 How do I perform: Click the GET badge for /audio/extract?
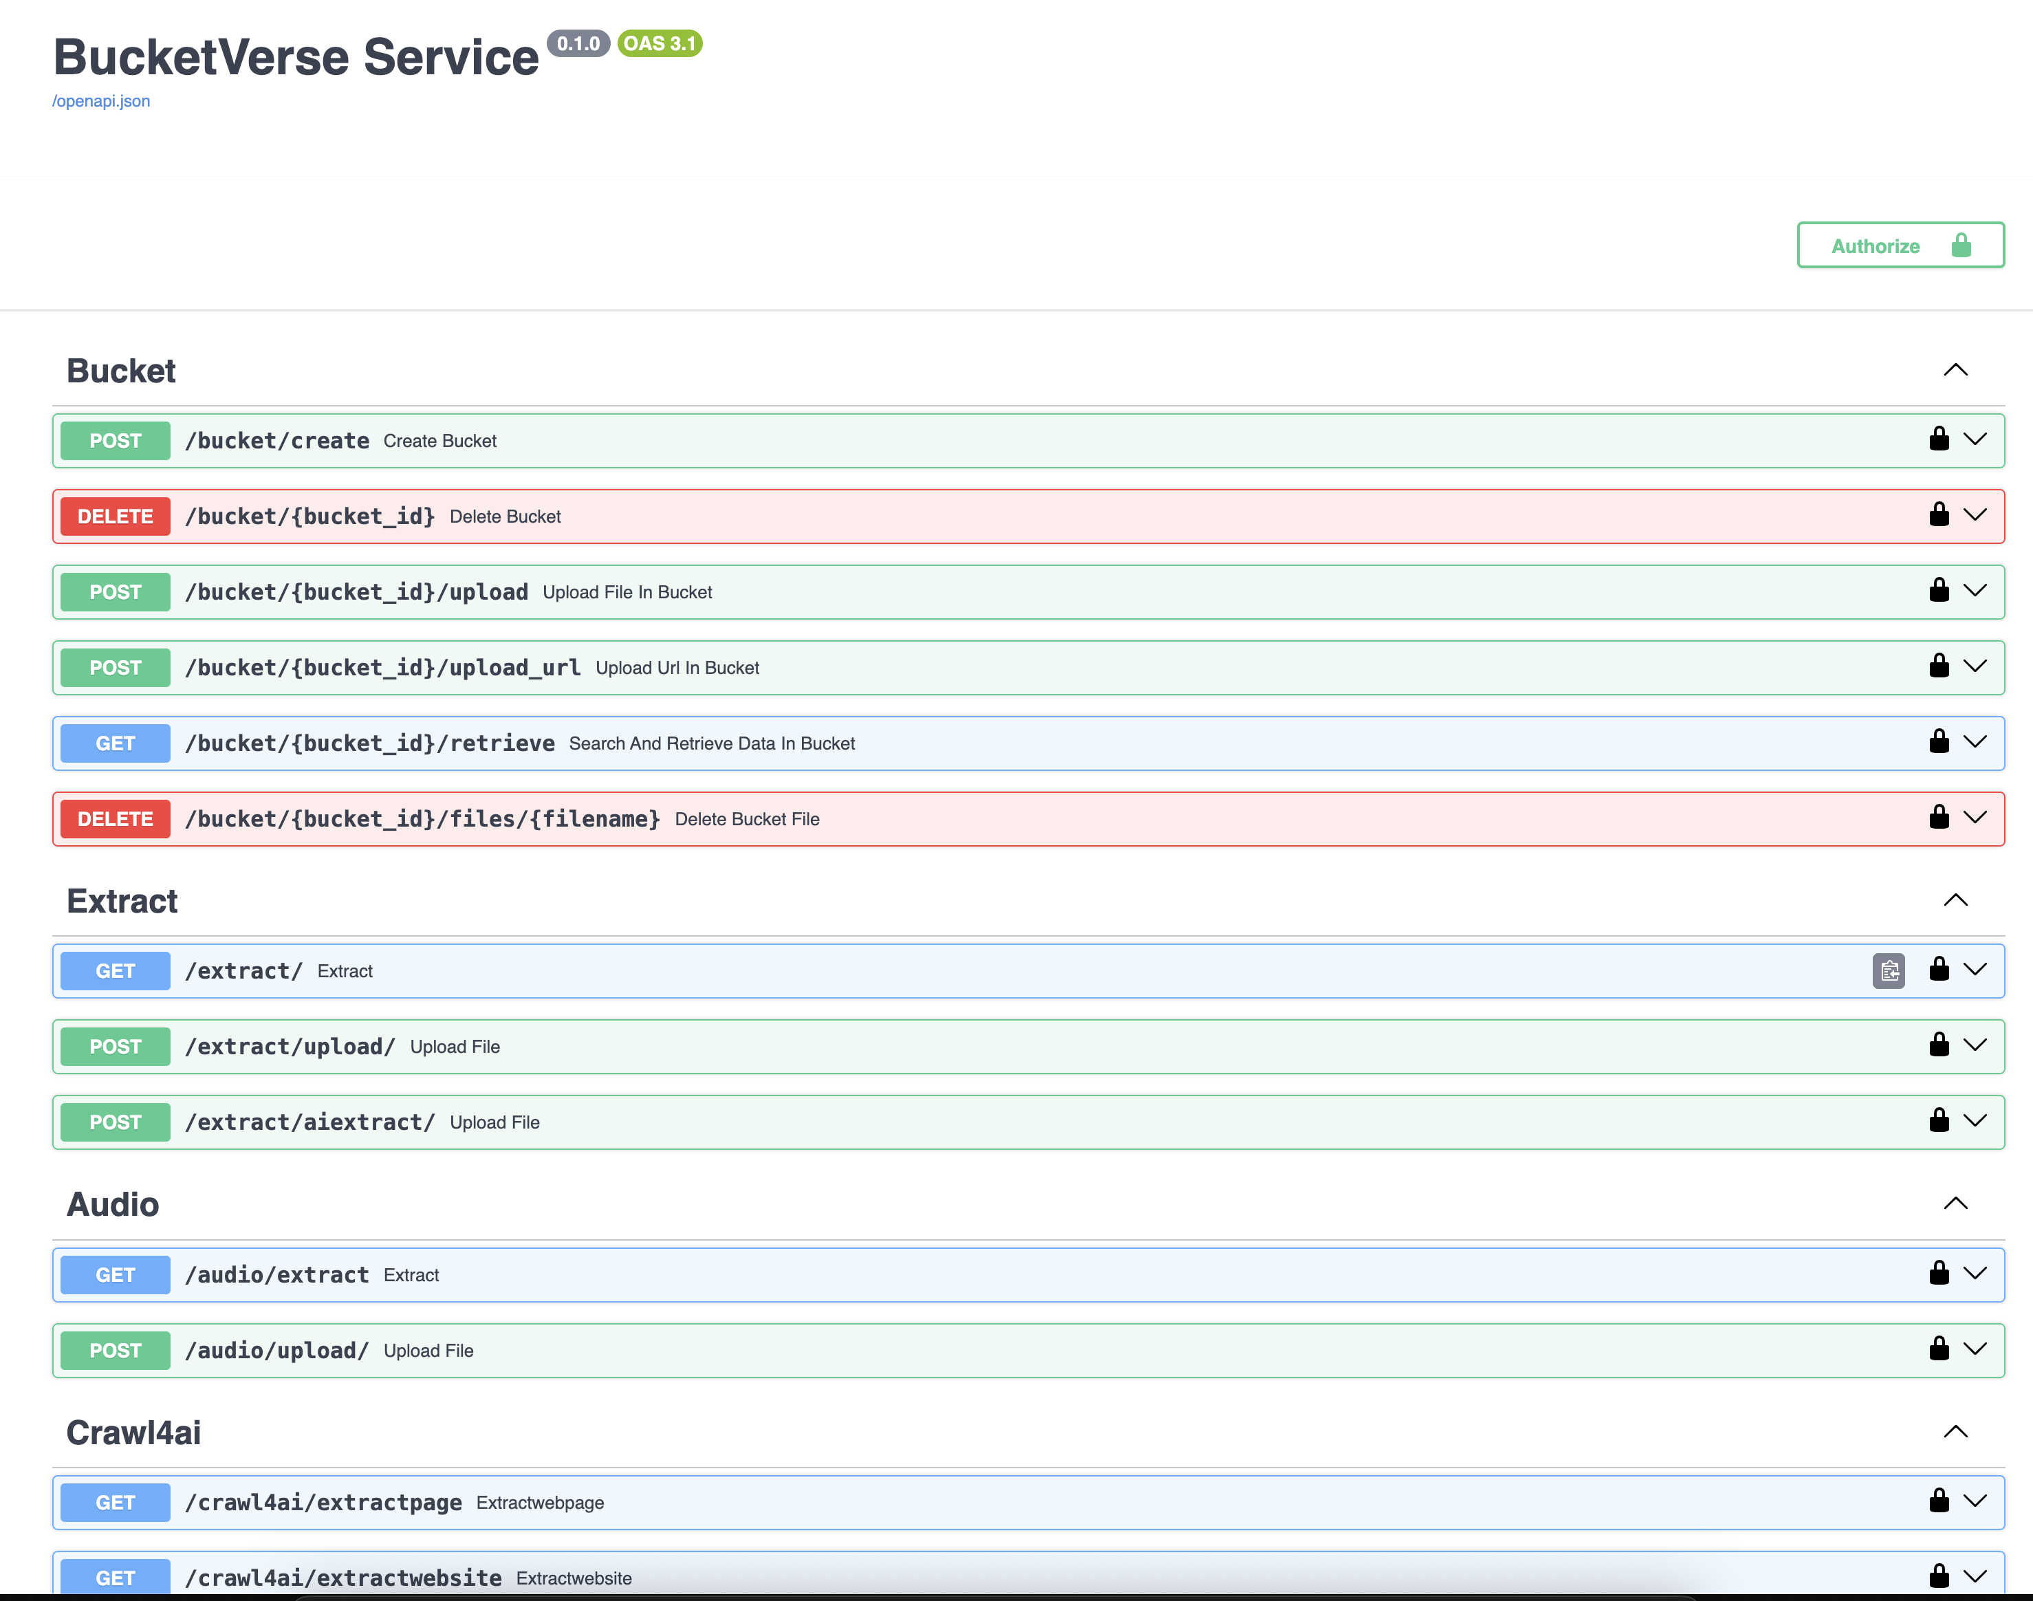coord(116,1275)
